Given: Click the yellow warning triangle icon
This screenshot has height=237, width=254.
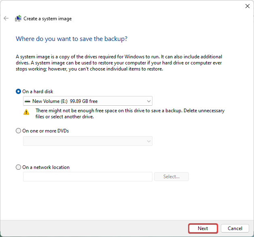Looking at the screenshot, I should (x=26, y=112).
